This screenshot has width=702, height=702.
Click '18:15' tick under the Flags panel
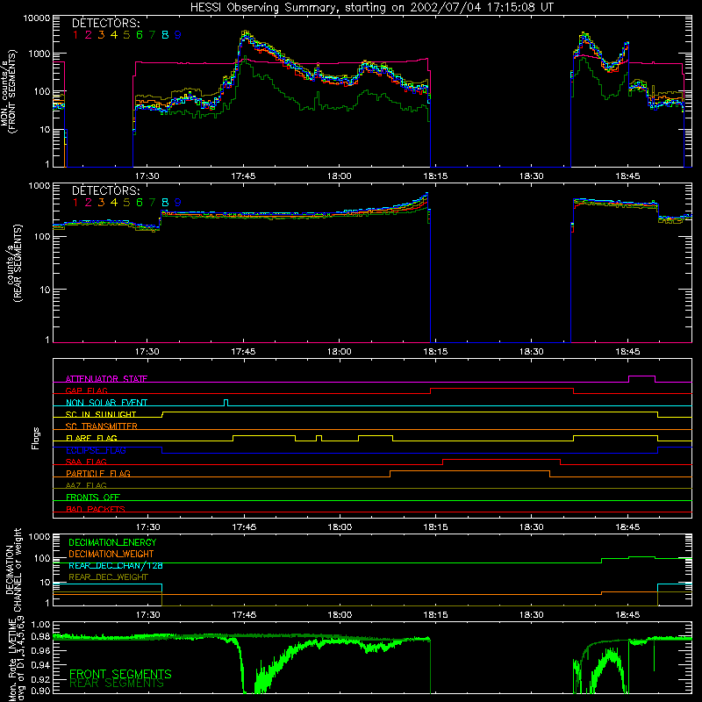[x=435, y=527]
